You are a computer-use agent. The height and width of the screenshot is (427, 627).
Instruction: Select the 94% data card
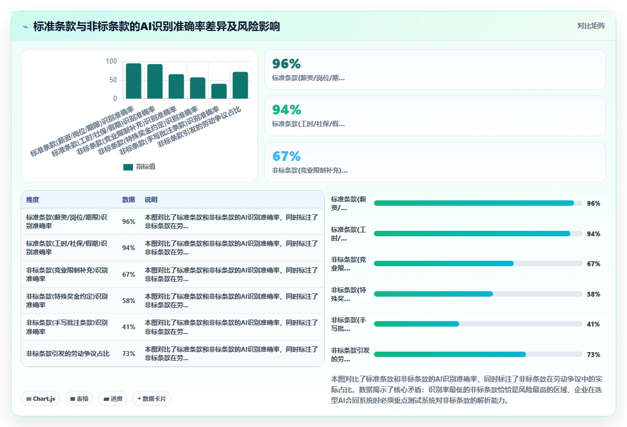[435, 115]
